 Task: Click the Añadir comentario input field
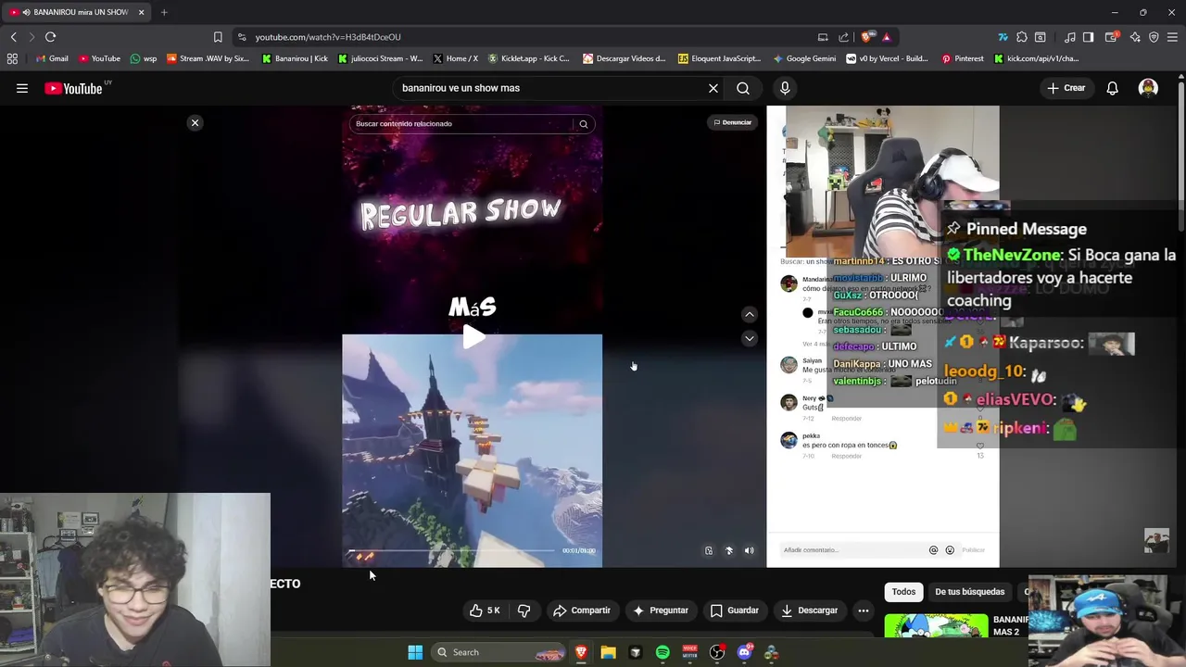coord(852,550)
